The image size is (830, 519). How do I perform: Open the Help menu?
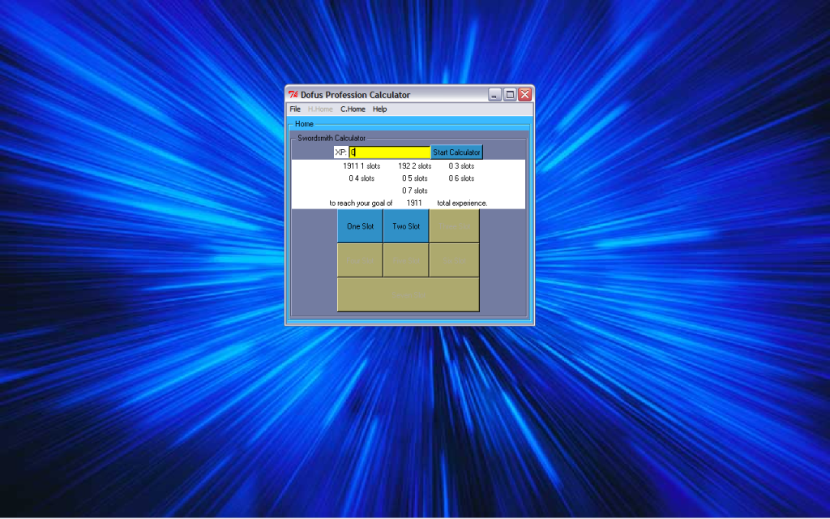click(379, 109)
